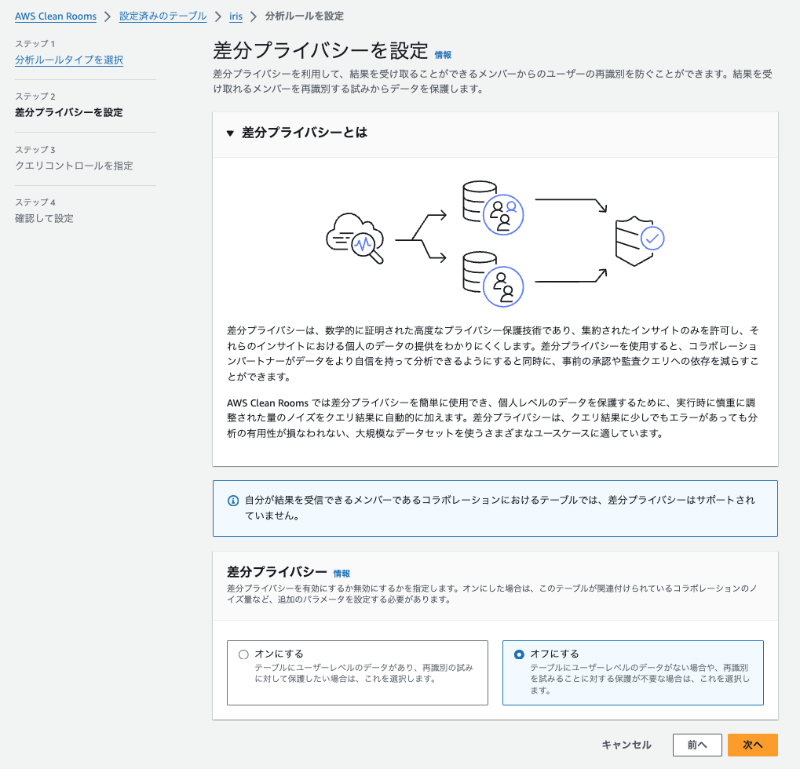Click the chevron after AWS Clean Rooms breadcrumb
The height and width of the screenshot is (769, 800).
[108, 16]
